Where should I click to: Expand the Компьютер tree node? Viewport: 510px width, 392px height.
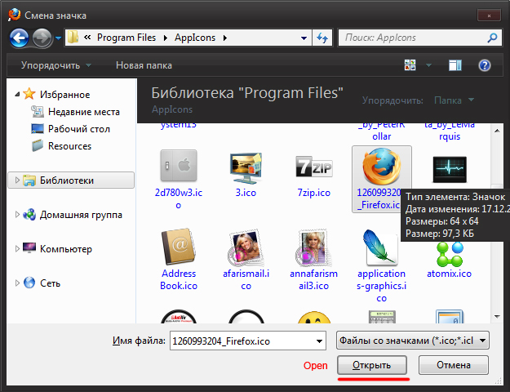pyautogui.click(x=17, y=248)
